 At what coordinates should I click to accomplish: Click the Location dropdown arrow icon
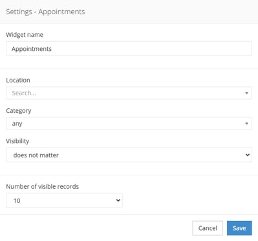pos(246,93)
